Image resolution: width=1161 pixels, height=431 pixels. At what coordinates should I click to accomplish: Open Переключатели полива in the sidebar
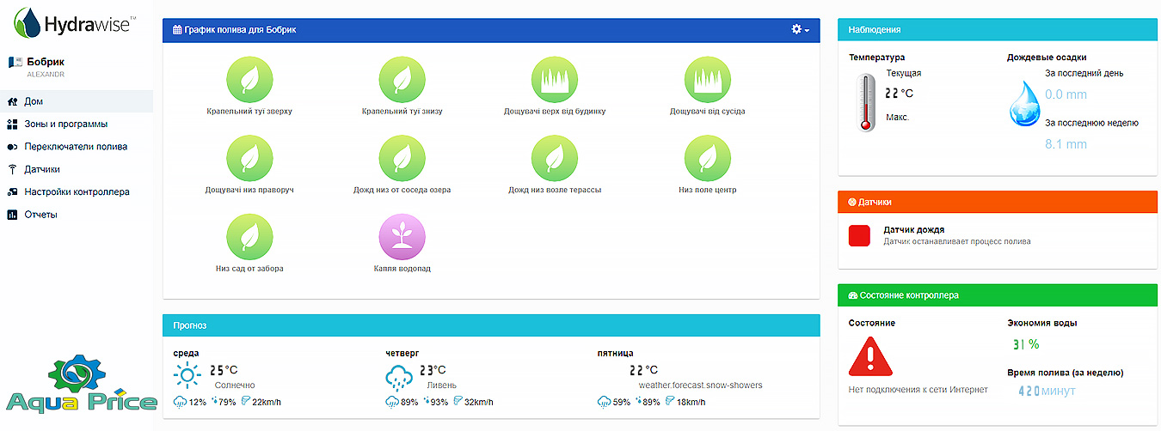(x=76, y=147)
